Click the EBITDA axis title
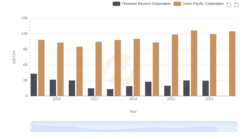Screen dimensions: 242x139 pos(14,57)
